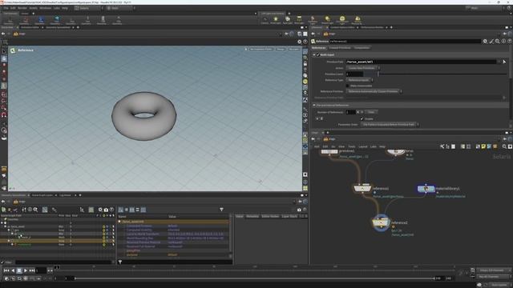
Task: Open the parameter pane gear settings icon
Action: pyautogui.click(x=485, y=41)
